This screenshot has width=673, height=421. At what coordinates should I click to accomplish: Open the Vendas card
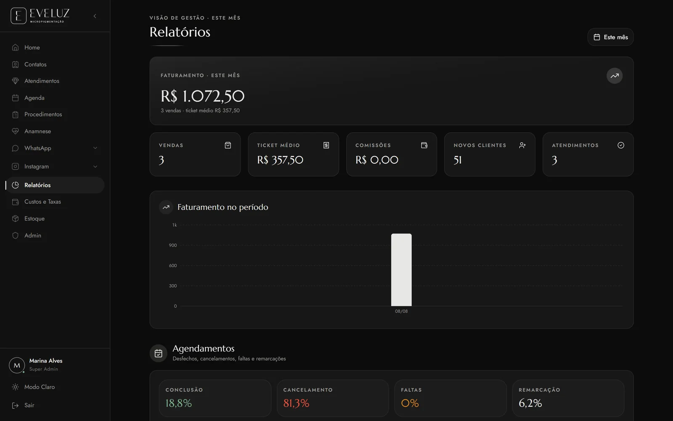click(x=195, y=155)
